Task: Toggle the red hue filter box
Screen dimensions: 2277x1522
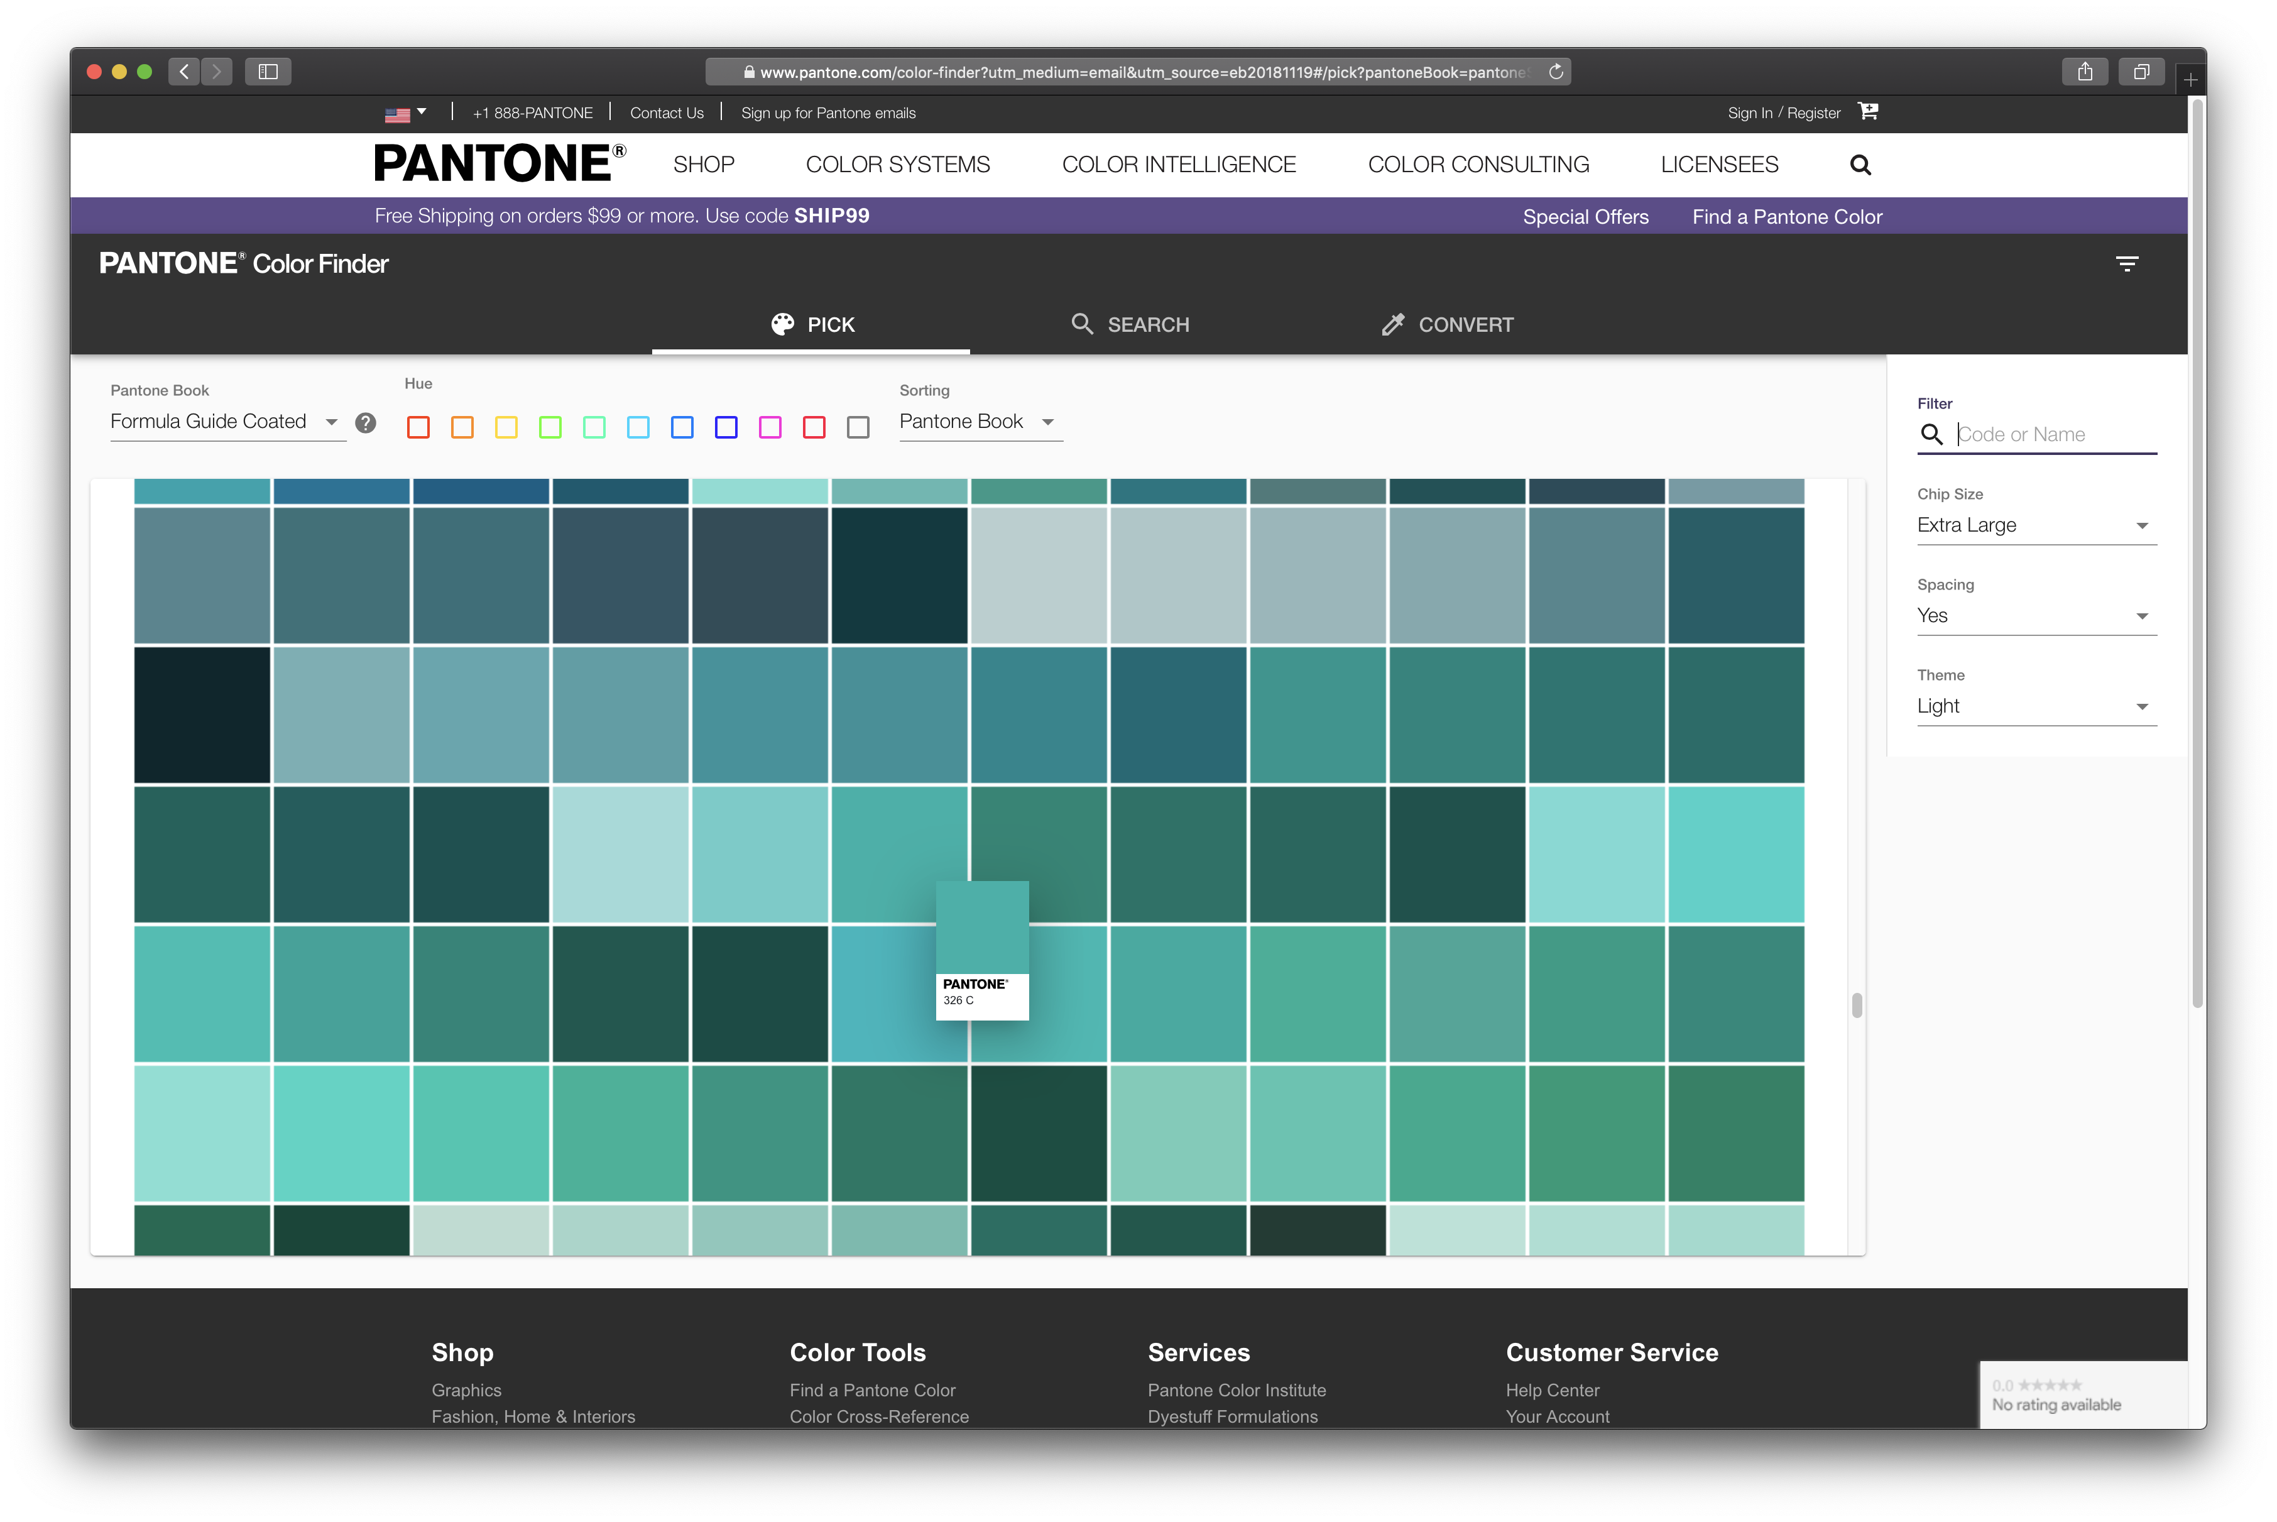Action: (418, 427)
